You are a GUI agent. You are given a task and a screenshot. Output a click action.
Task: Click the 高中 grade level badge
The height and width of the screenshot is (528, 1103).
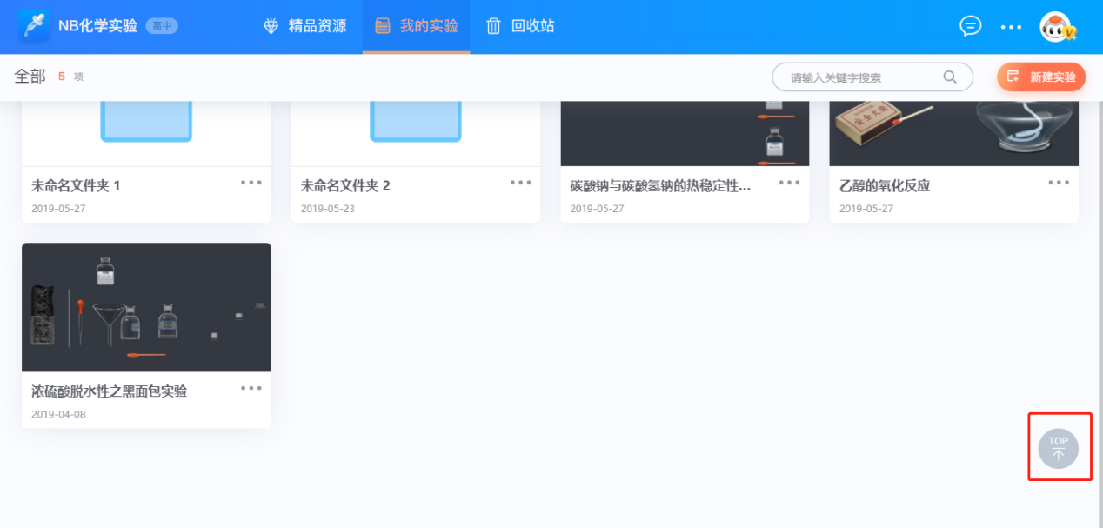162,26
